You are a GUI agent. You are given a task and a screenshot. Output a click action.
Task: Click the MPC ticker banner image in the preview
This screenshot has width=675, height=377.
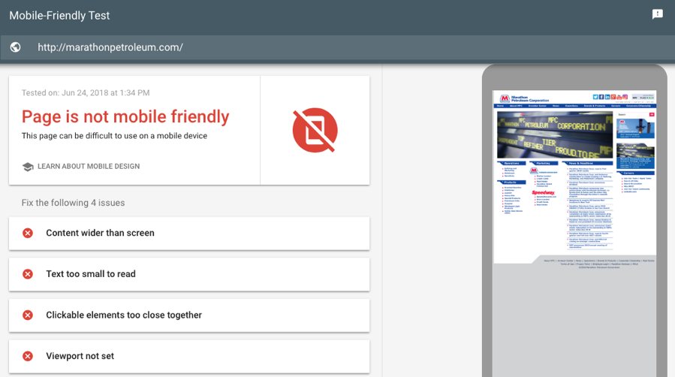pyautogui.click(x=555, y=135)
